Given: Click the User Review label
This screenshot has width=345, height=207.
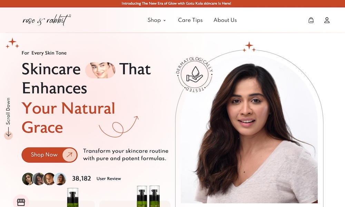Looking at the screenshot, I should coord(109,179).
